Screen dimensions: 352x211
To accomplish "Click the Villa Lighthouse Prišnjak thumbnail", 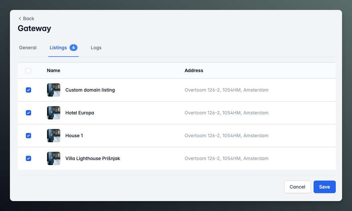I will (54, 158).
